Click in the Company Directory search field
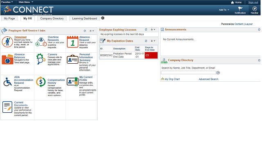The width and height of the screenshot is (262, 147). pyautogui.click(x=188, y=73)
